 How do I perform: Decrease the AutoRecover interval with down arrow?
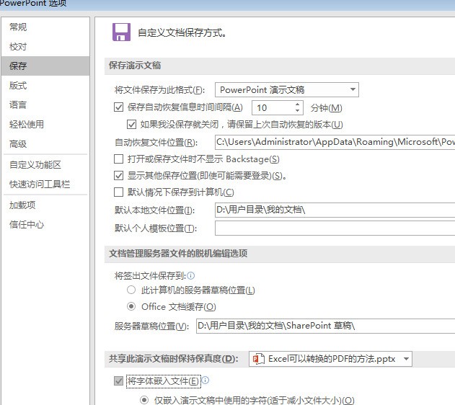coord(297,111)
